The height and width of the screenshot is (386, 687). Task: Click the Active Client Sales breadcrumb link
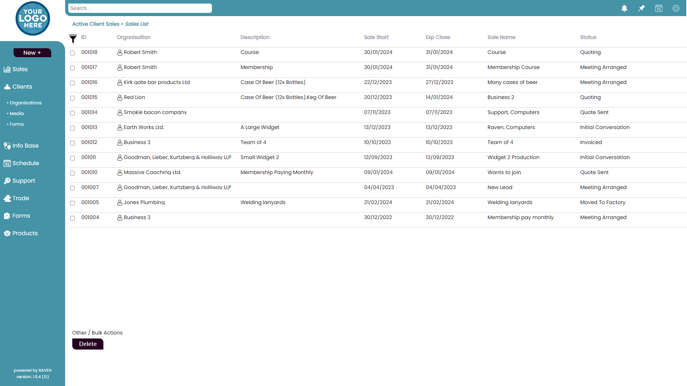tap(96, 24)
